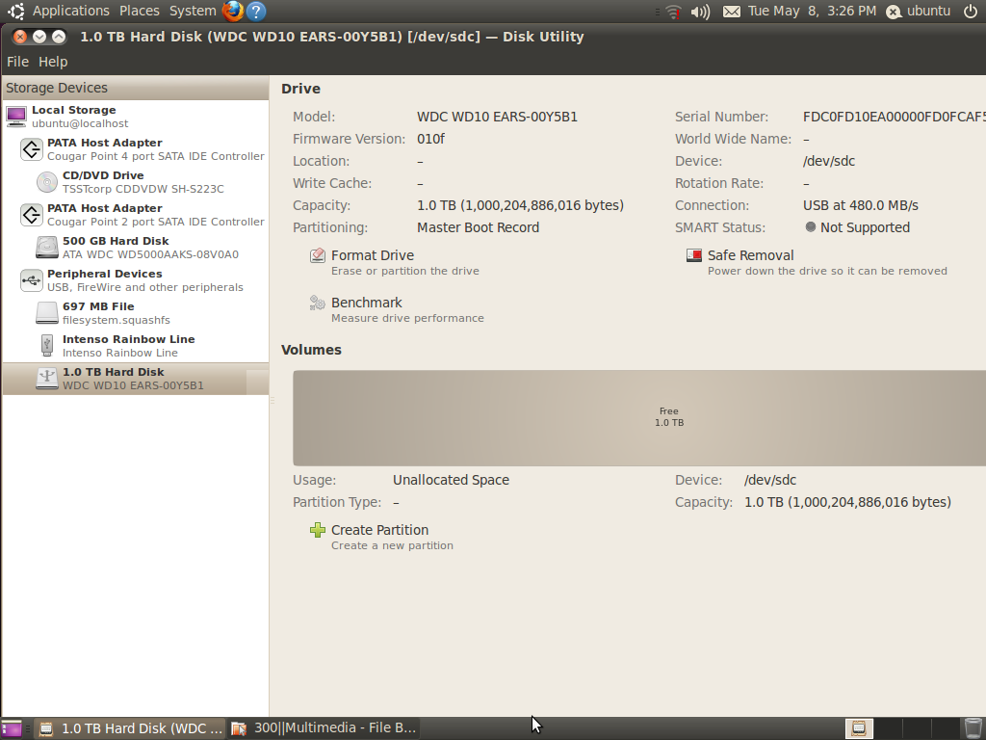Select Peripheral Devices USB icon
Viewport: 986px width, 740px height.
coord(32,280)
